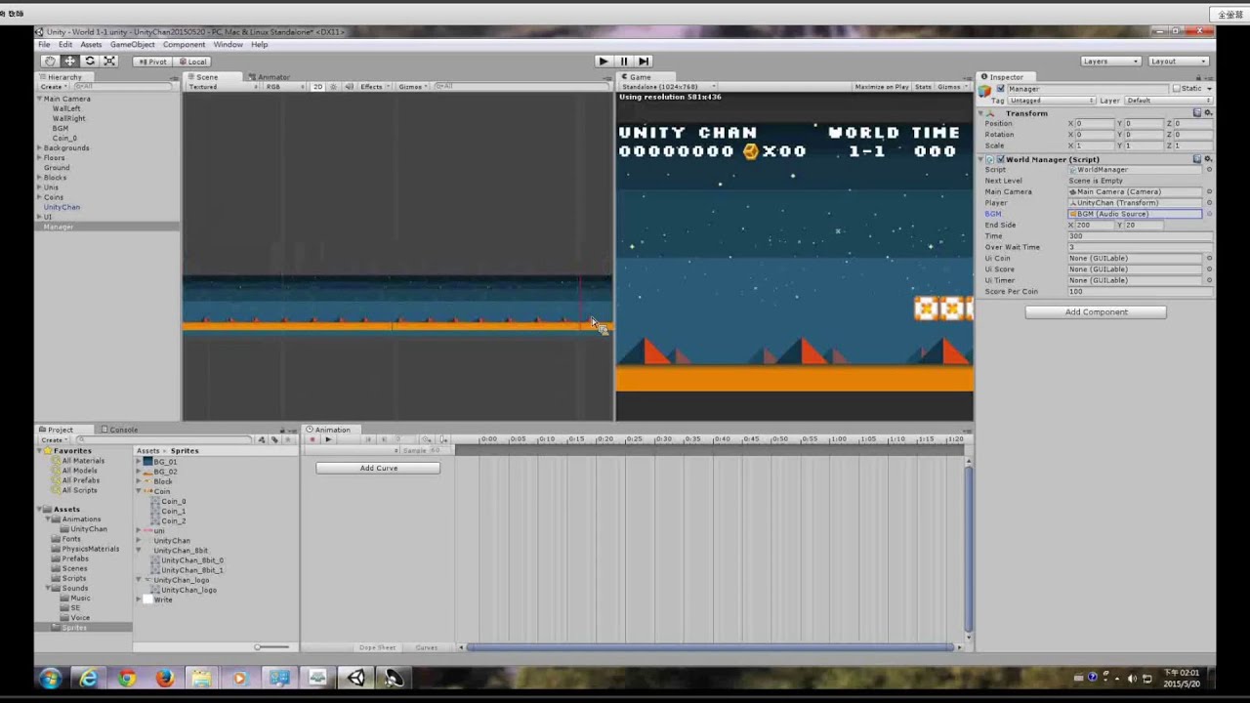Select the Hand tool in toolbar
Viewport: 1250px width, 703px height.
tap(49, 62)
